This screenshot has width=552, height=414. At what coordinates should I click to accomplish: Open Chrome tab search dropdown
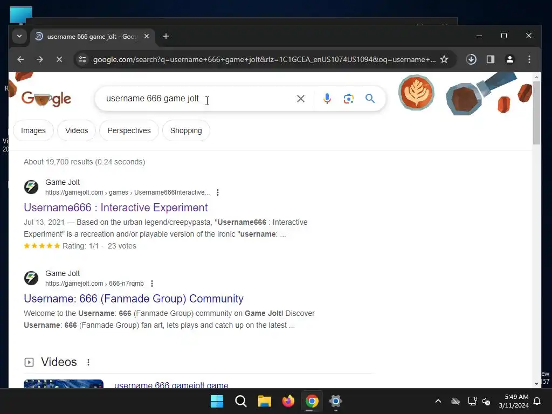click(x=19, y=36)
